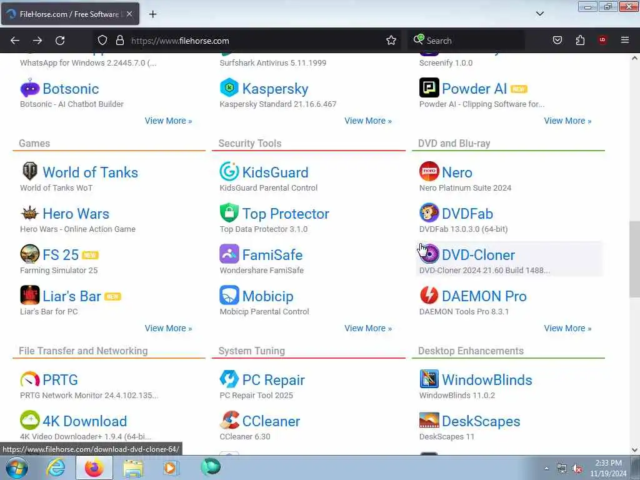Image resolution: width=640 pixels, height=480 pixels.
Task: Click the Hero Wars game icon
Action: (30, 212)
